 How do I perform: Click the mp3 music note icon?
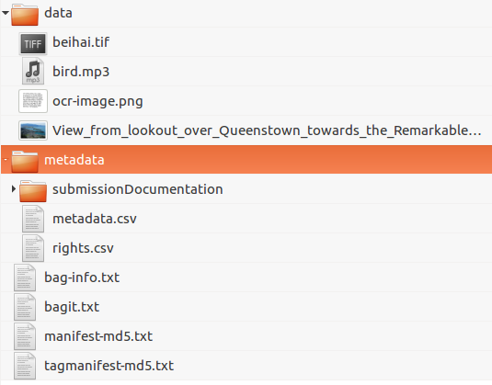(x=33, y=72)
